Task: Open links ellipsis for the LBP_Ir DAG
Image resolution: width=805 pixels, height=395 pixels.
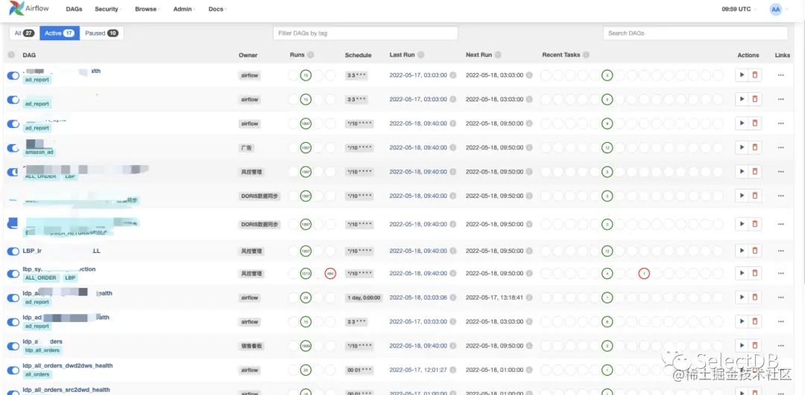Action: (781, 251)
